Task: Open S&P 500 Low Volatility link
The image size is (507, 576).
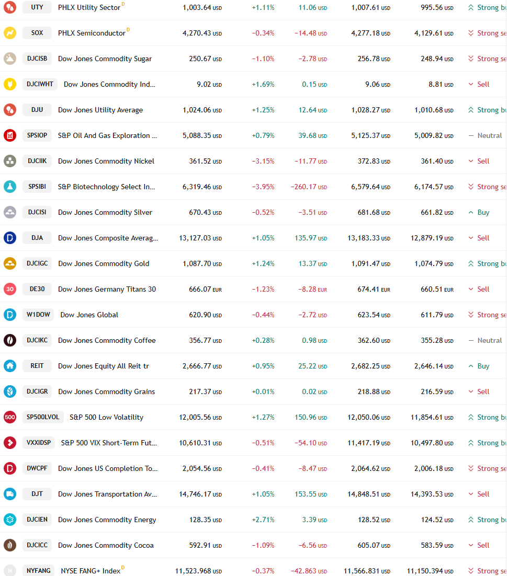Action: (x=107, y=417)
